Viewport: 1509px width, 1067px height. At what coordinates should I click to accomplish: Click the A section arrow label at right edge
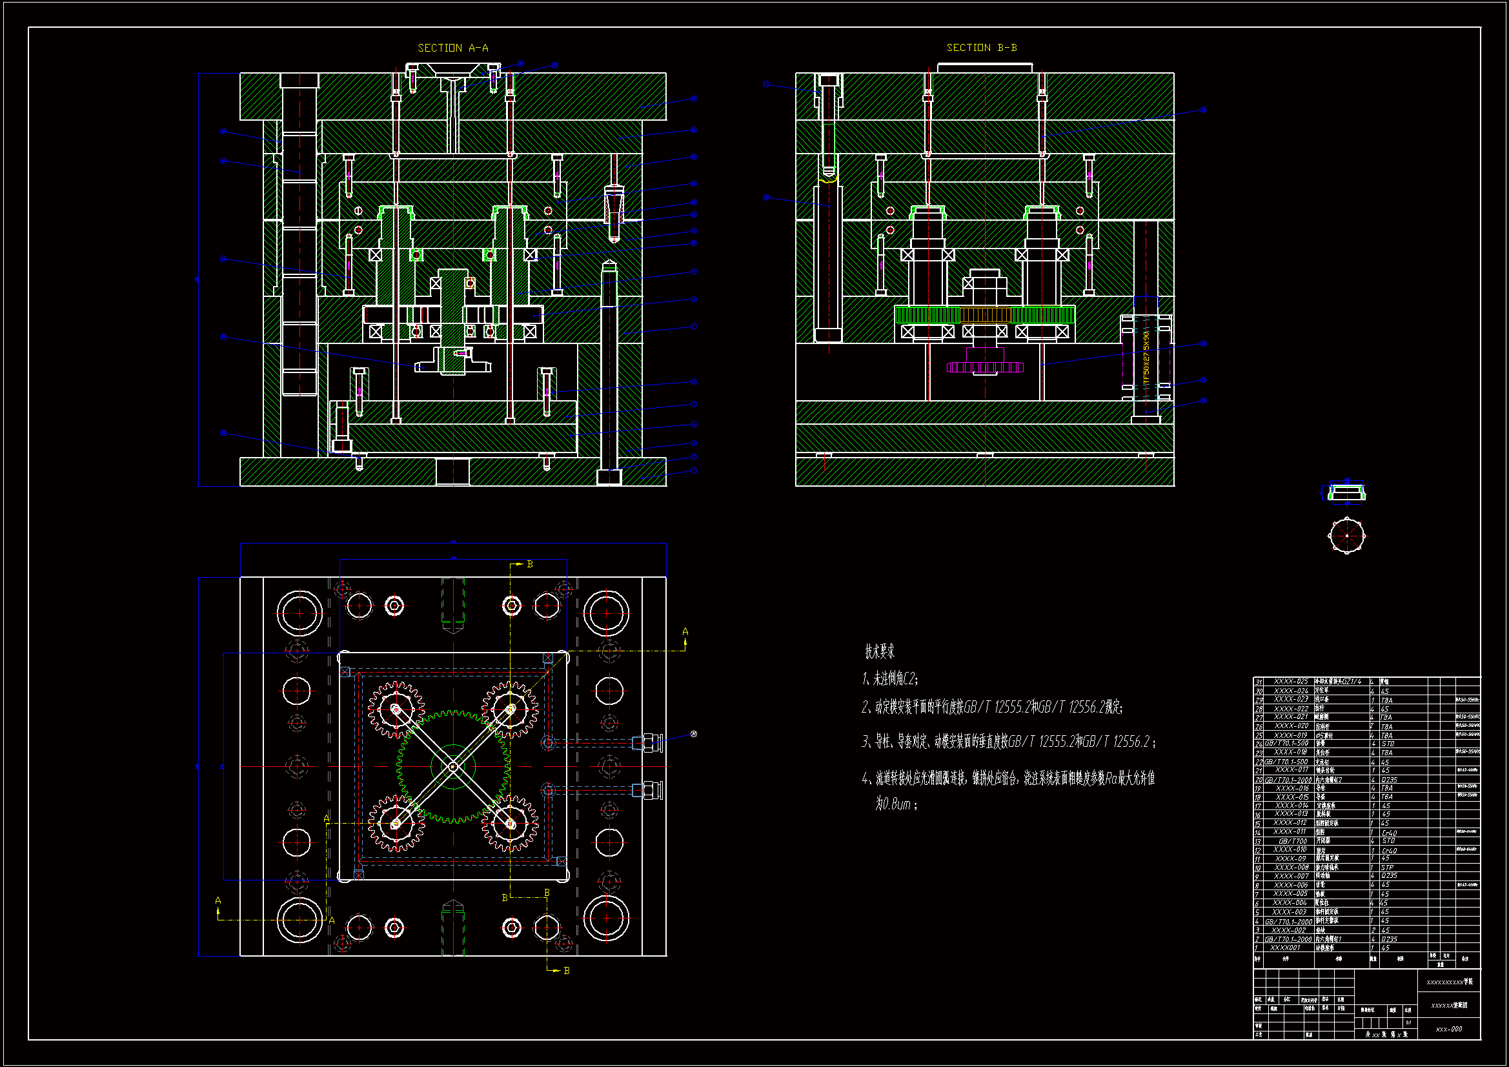[x=685, y=632]
